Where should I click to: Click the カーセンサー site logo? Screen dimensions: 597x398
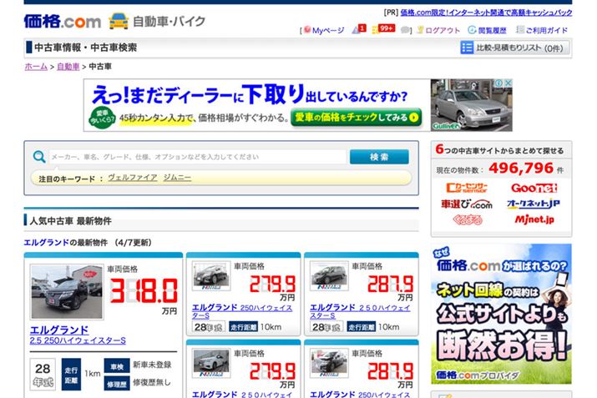pyautogui.click(x=467, y=189)
